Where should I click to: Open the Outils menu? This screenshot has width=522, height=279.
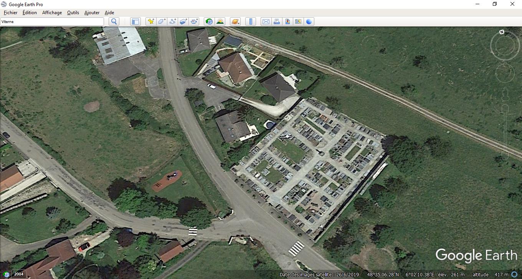pos(73,13)
